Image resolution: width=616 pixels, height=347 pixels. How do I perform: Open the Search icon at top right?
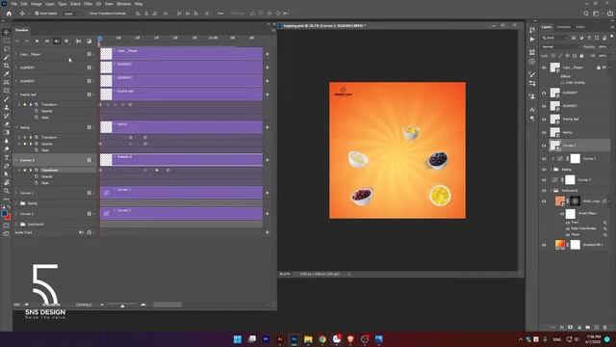(x=586, y=13)
